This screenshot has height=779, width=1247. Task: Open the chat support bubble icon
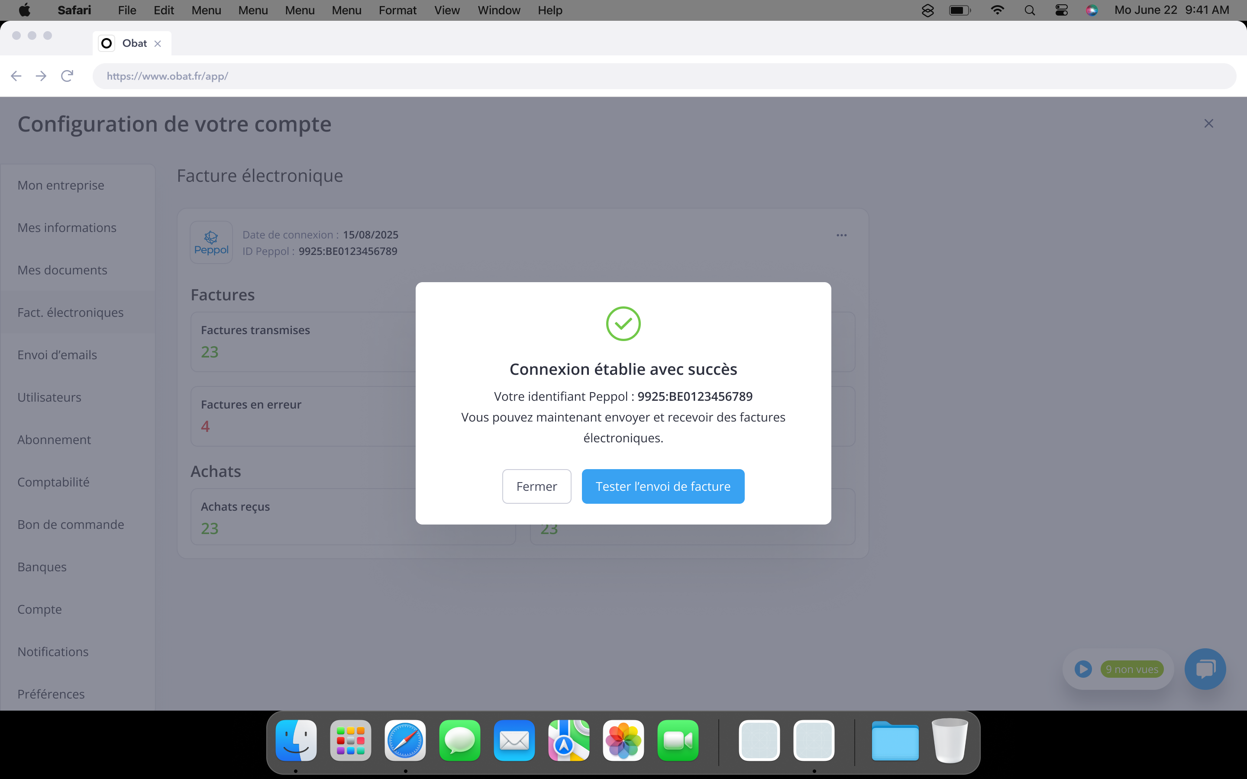[x=1205, y=669]
